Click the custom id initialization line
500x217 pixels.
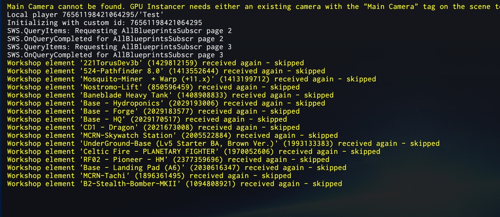click(104, 22)
